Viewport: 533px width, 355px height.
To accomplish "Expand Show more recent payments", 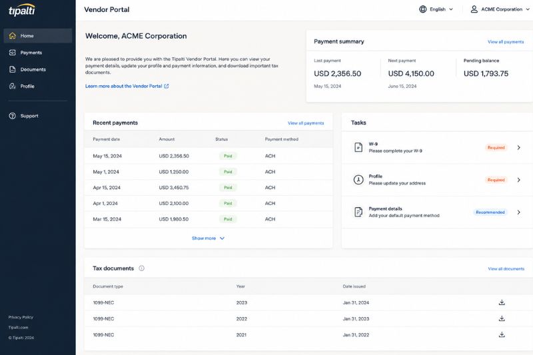I will click(x=208, y=238).
